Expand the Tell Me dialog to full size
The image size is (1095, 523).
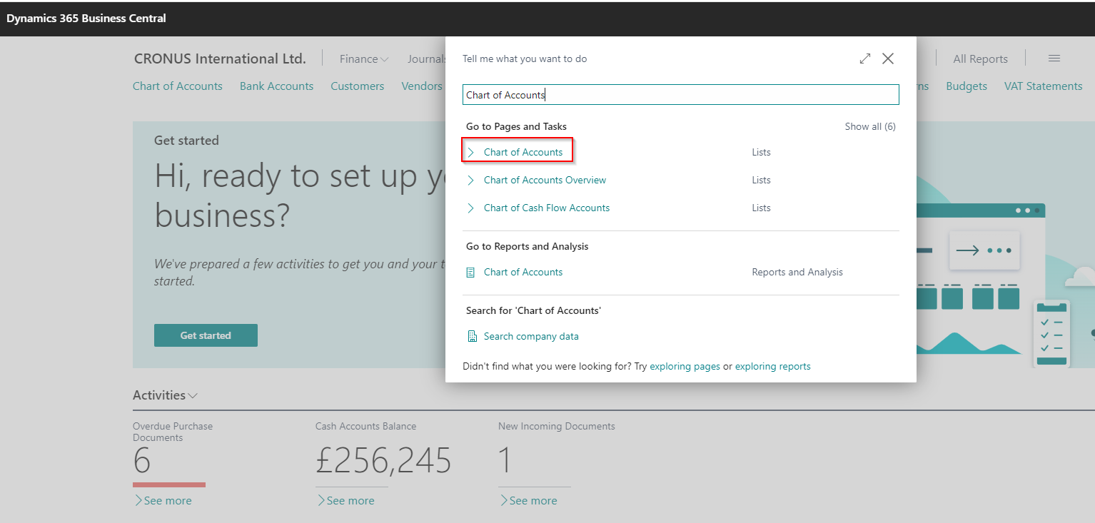[x=865, y=59]
